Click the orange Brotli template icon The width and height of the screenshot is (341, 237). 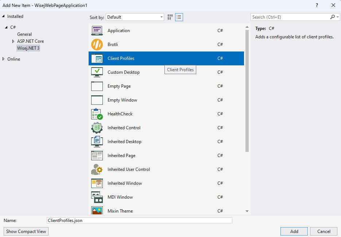pos(97,45)
